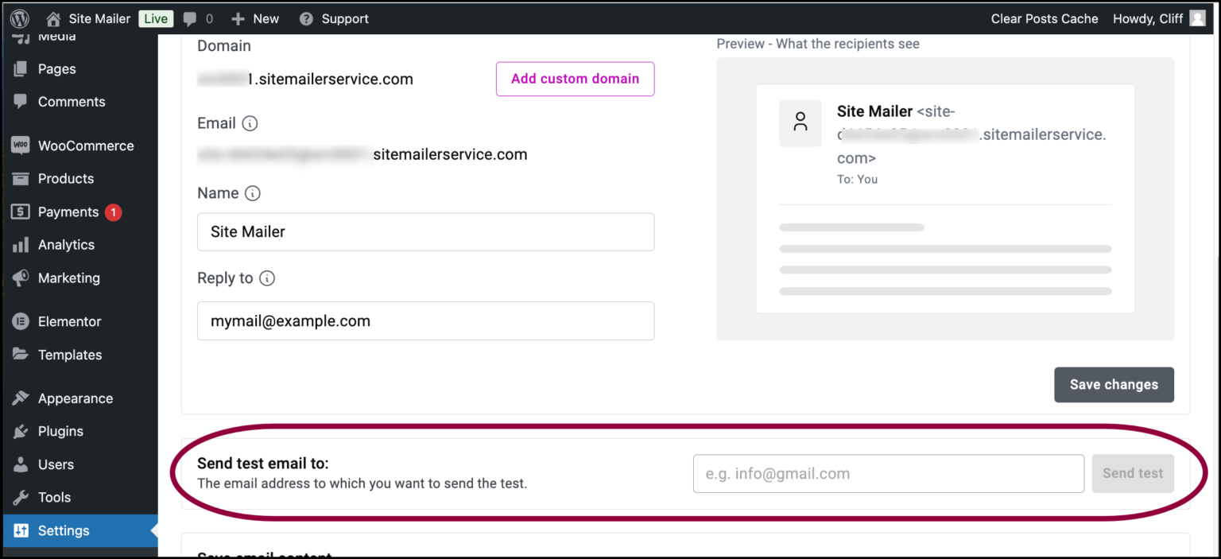Click the Add custom domain button

coord(575,79)
